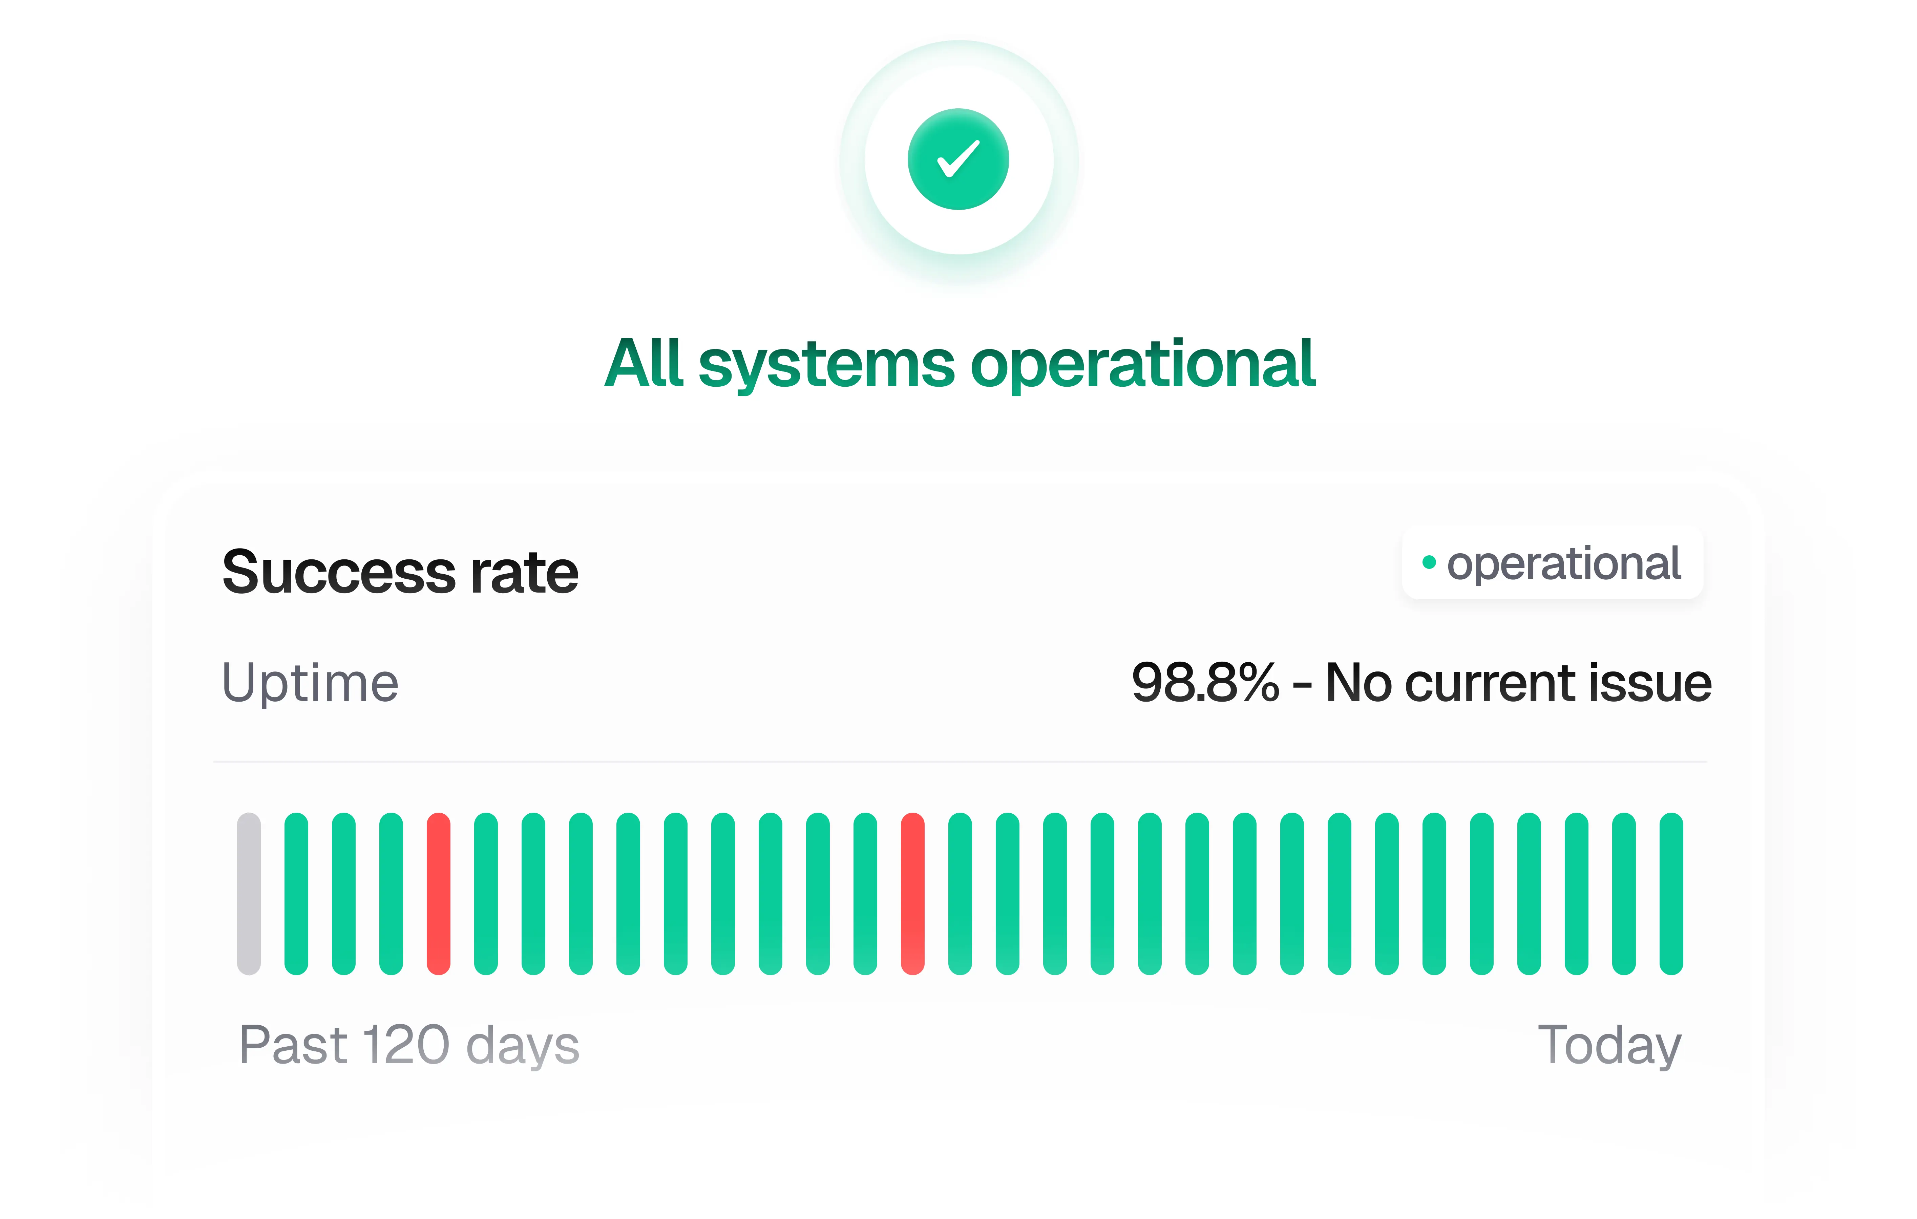Viewport: 1917px width, 1219px height.
Task: Click the 'operational' status badge
Action: pos(1552,562)
